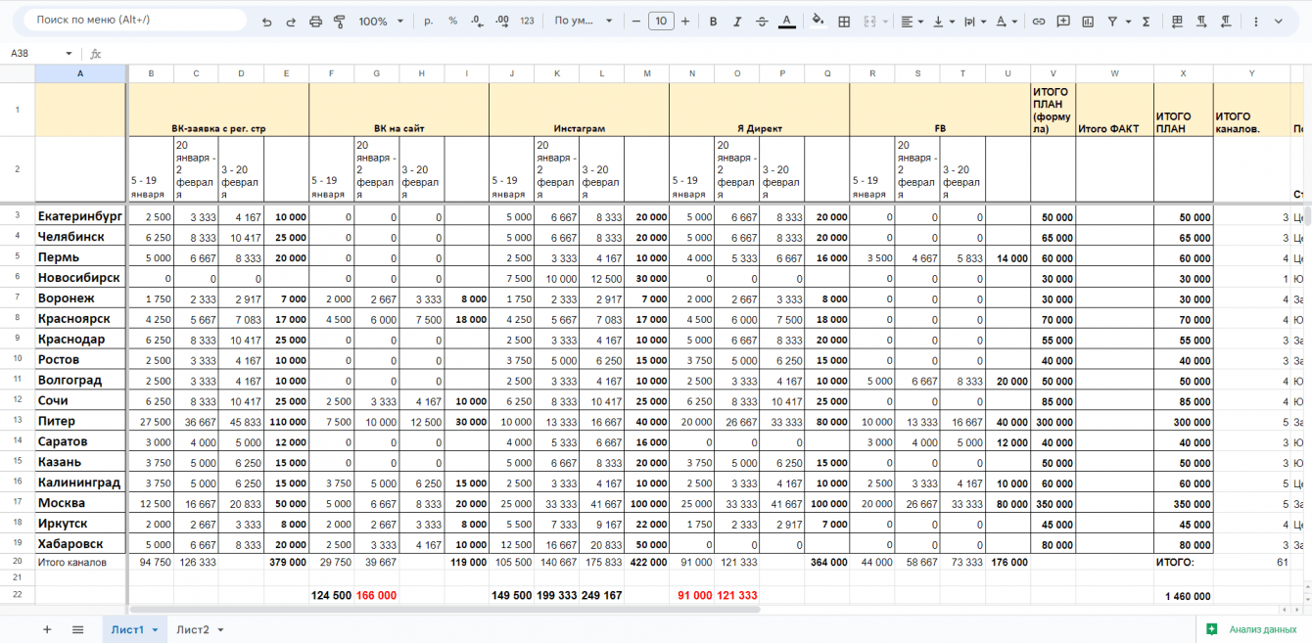Screen dimensions: 1312x643
Task: Switch to the Лист2 sheet tab
Action: [x=200, y=629]
